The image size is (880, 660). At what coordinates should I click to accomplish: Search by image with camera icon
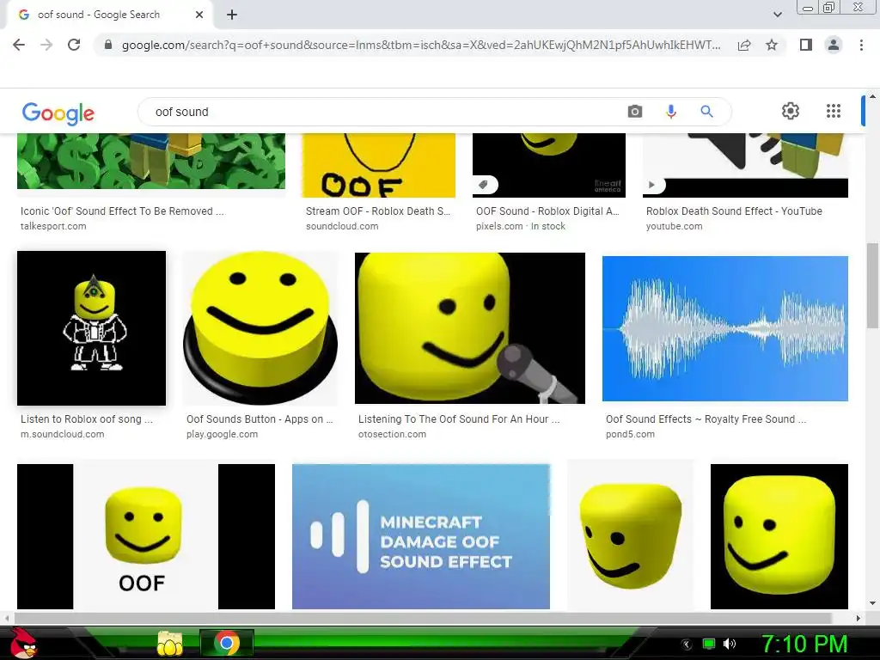point(635,112)
